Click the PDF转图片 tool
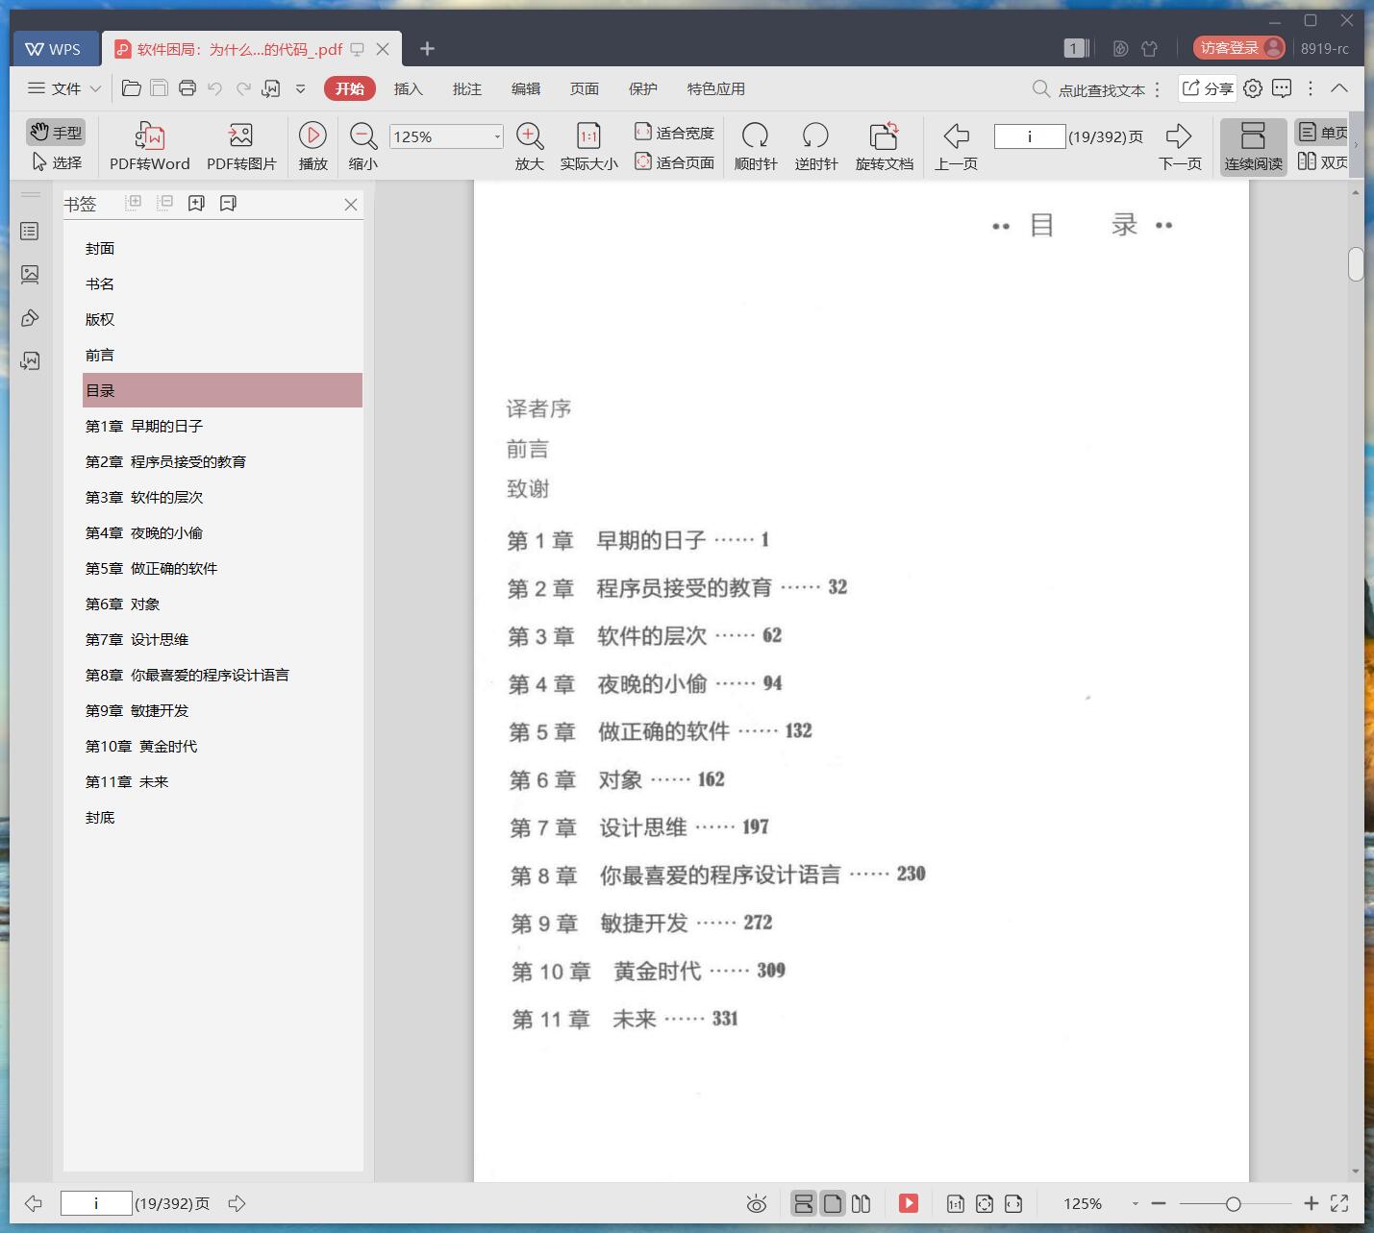This screenshot has width=1374, height=1233. tap(241, 146)
